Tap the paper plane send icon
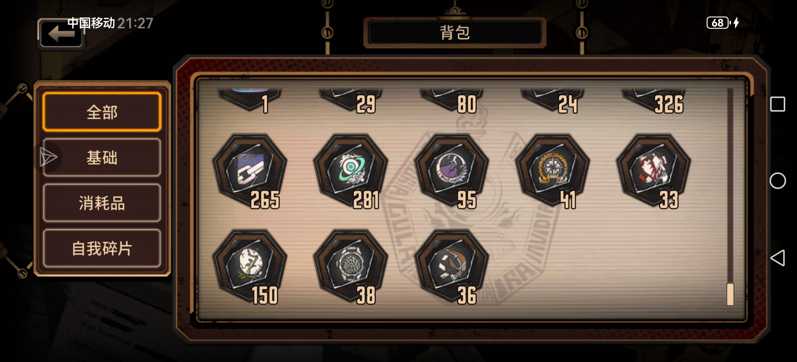Screen dimensions: 797x362 (48, 157)
